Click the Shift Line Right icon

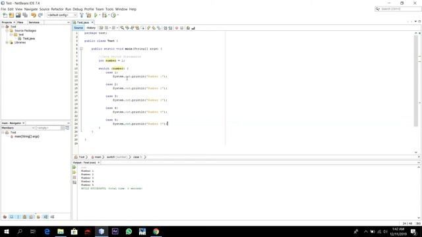(170, 28)
